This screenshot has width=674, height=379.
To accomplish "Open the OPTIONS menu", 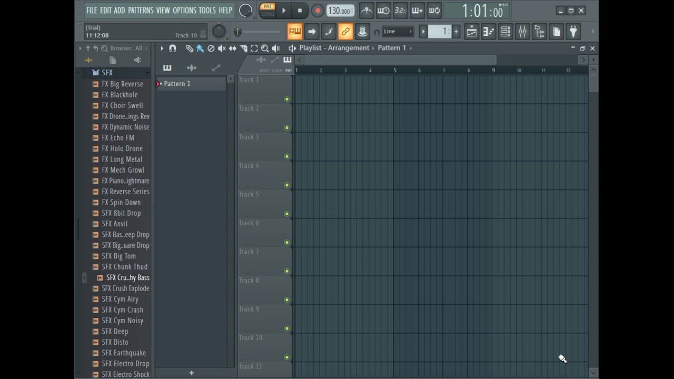I will click(184, 11).
